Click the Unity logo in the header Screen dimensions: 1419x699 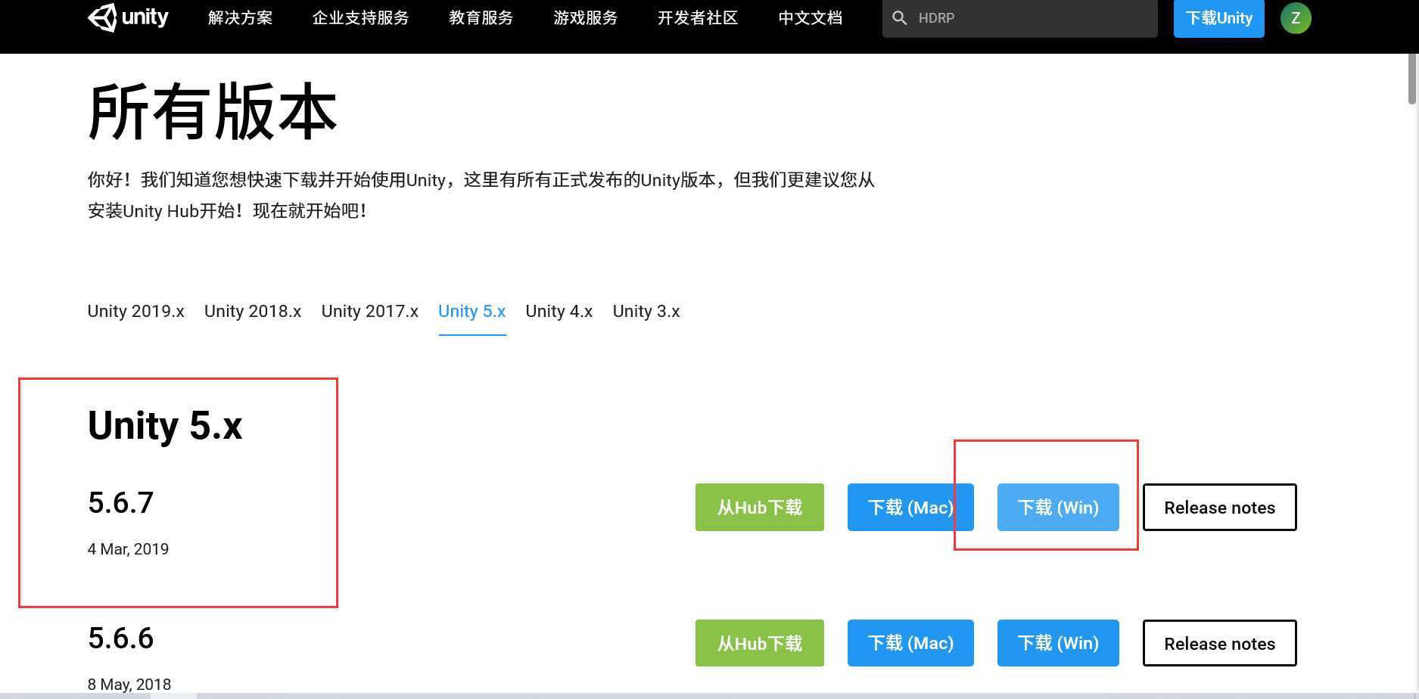[x=128, y=17]
